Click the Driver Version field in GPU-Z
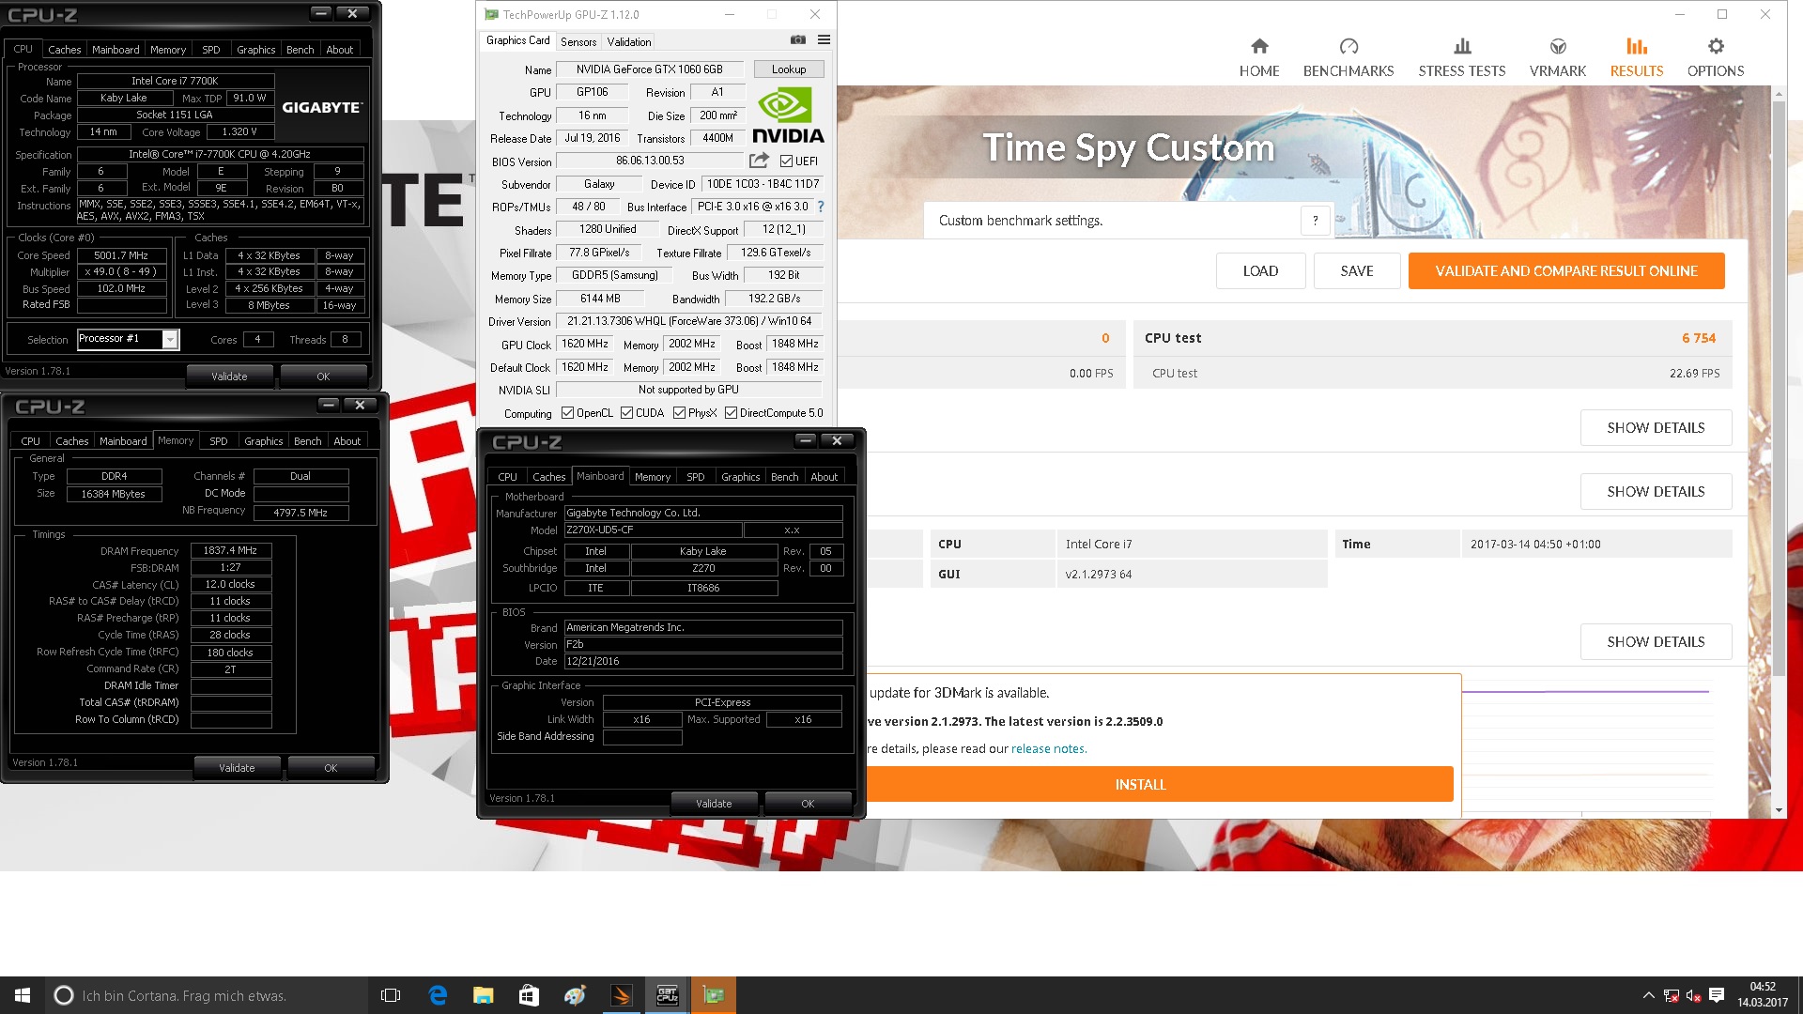This screenshot has height=1014, width=1803. tap(689, 321)
